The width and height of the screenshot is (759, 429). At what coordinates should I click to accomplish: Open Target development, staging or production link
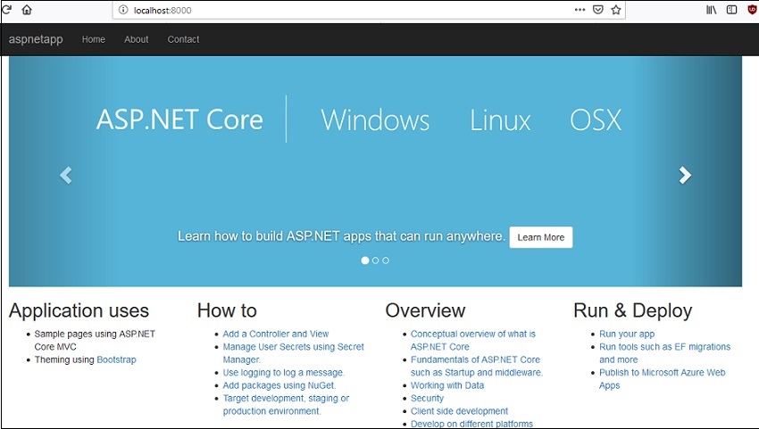(x=286, y=405)
